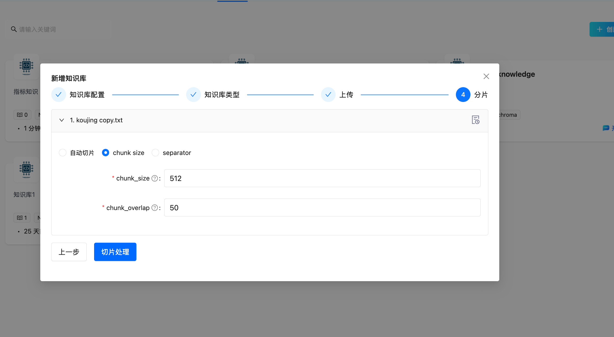Click the embedding chip icon of 知识库1
This screenshot has height=337, width=614.
tap(26, 169)
